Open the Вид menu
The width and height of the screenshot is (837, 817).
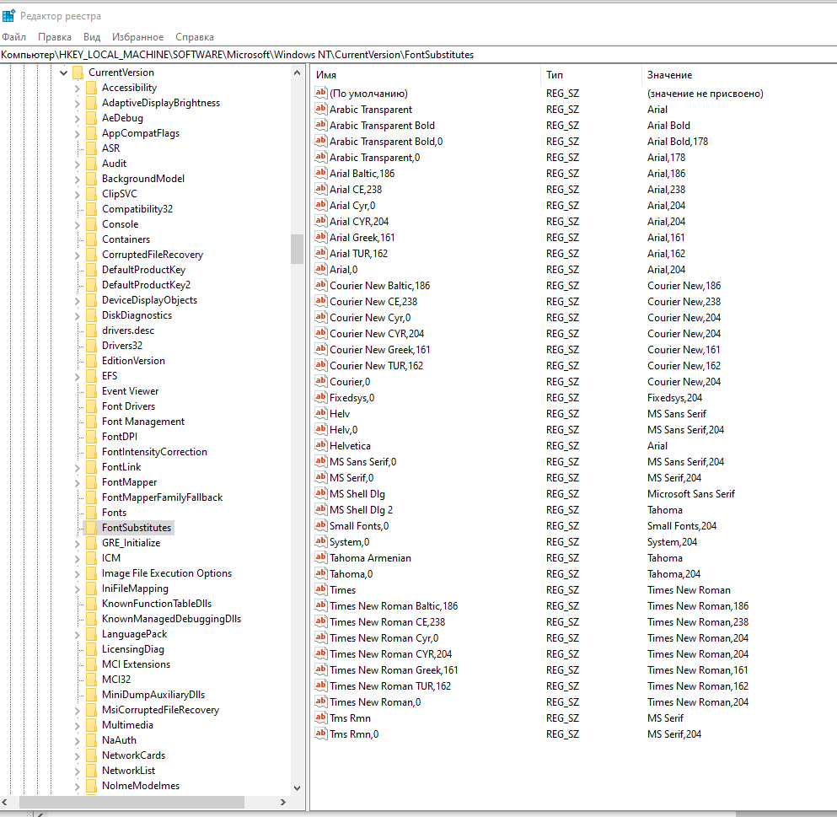click(x=92, y=37)
